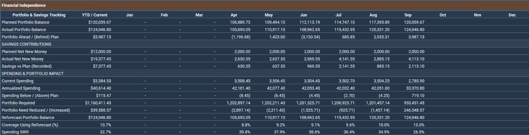This screenshot has height=135, width=529.
Task: Select Apr Spending SWR 39.8%
Action: pyautogui.click(x=245, y=132)
